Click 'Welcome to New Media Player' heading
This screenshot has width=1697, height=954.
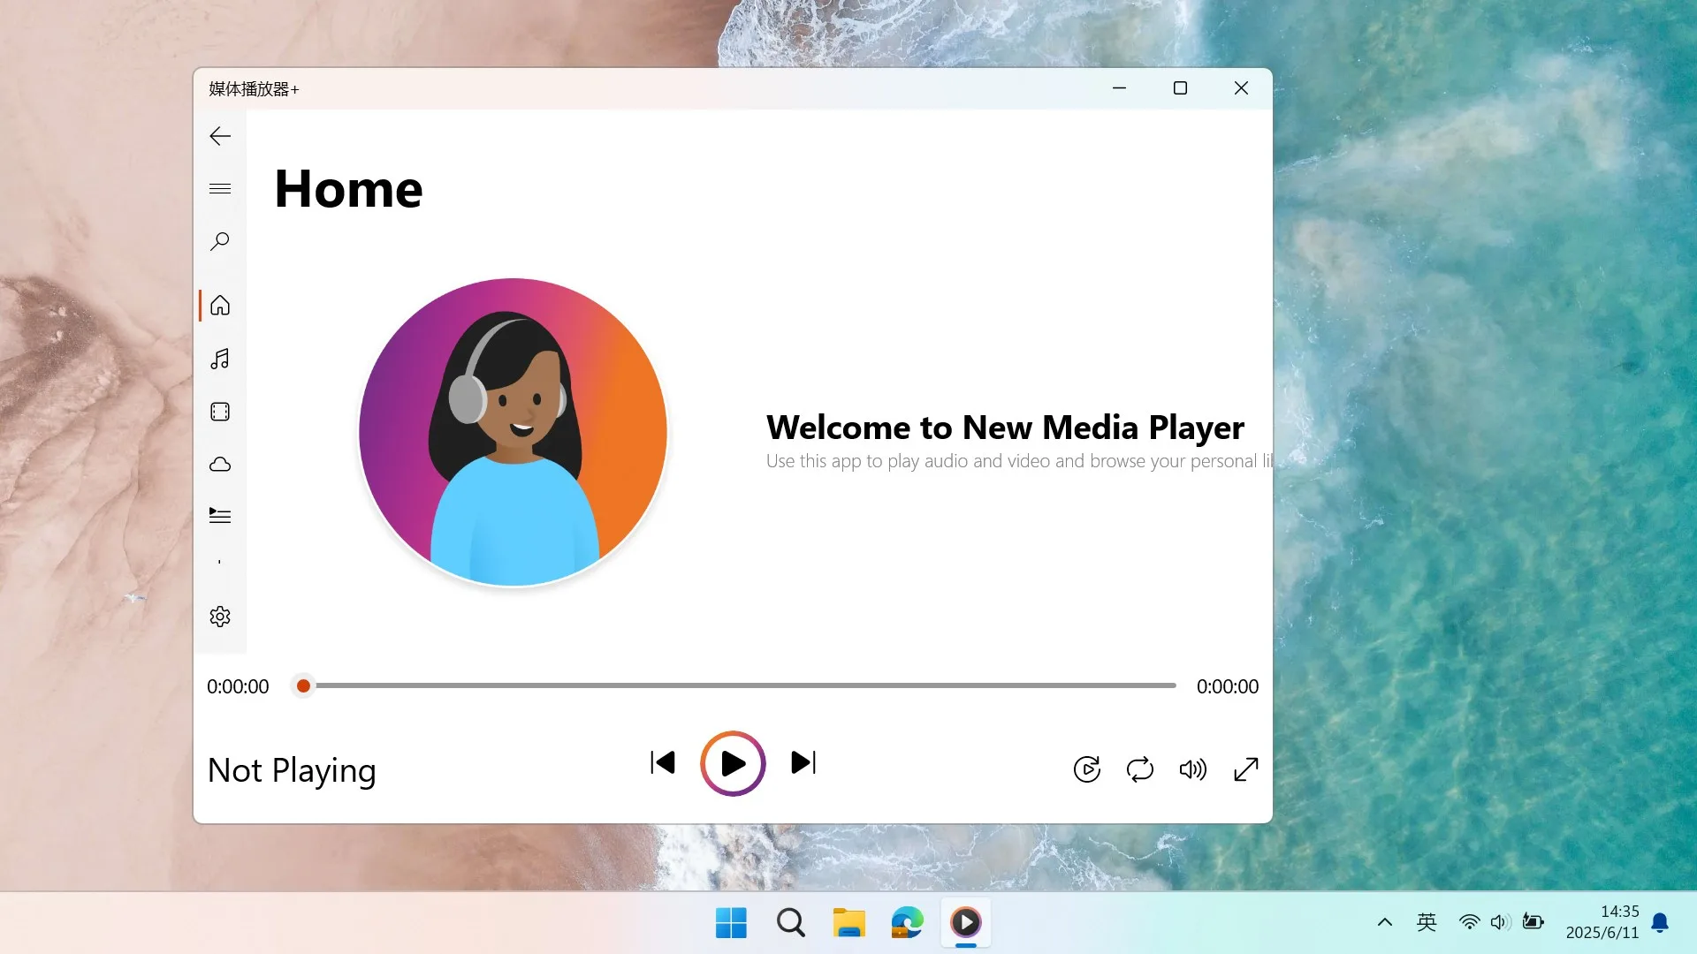1005,428
